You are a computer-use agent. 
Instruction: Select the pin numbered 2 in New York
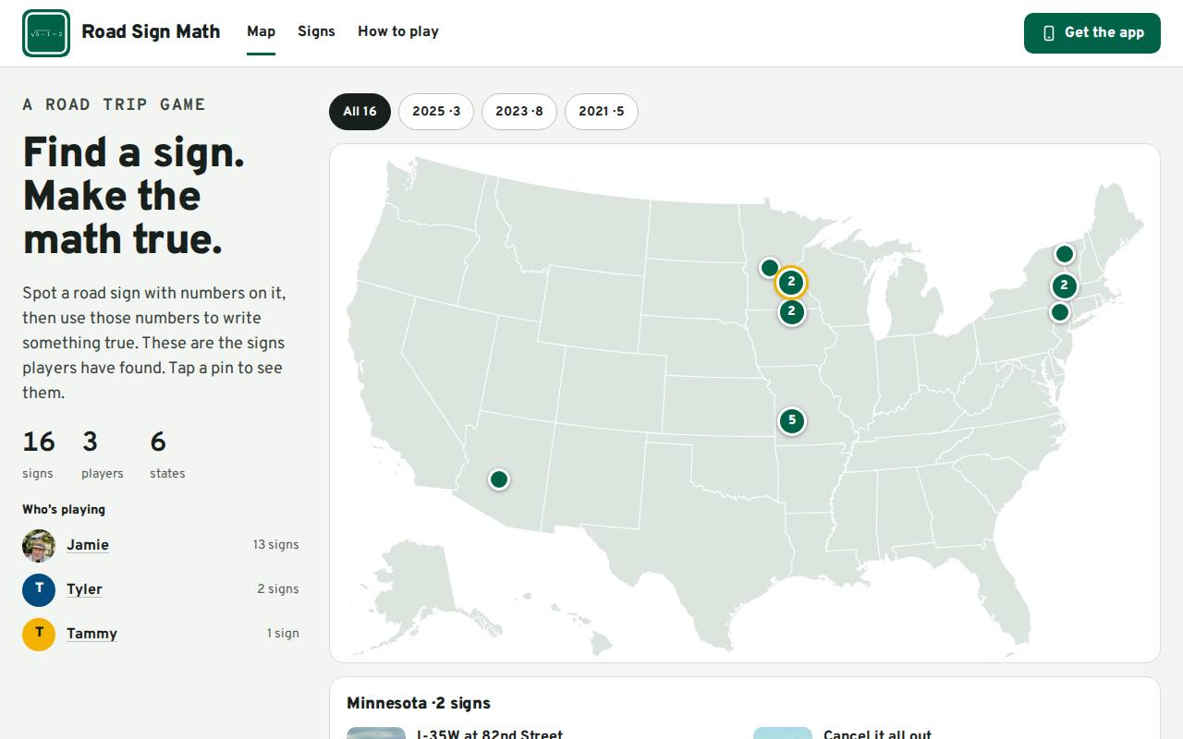1065,286
